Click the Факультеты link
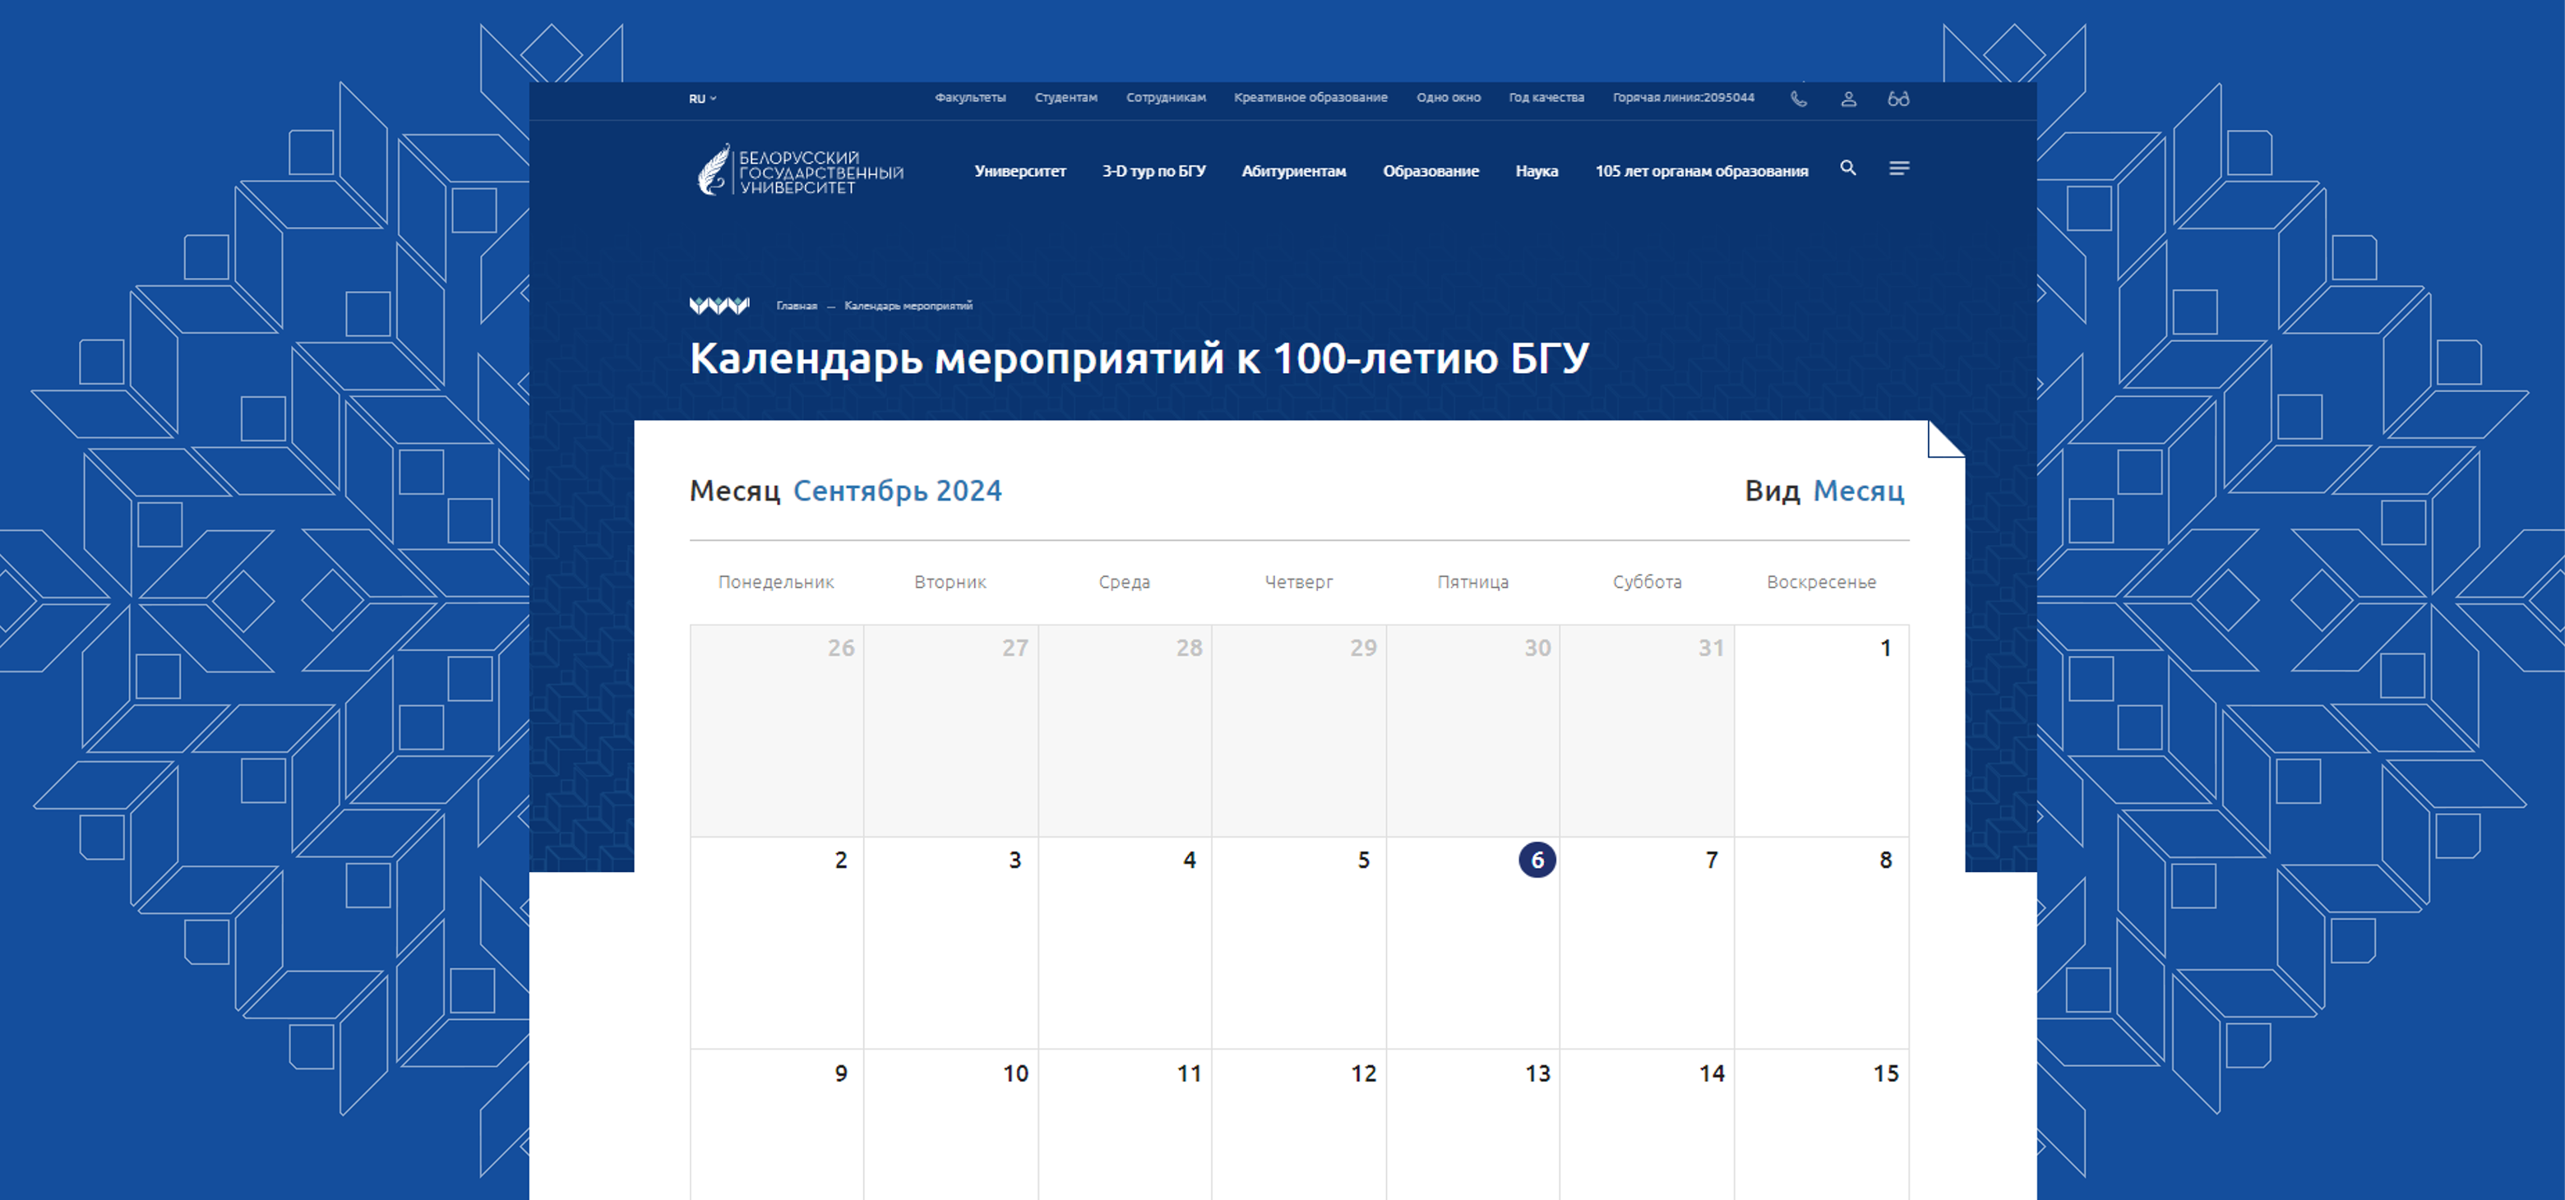The width and height of the screenshot is (2565, 1200). tap(970, 98)
